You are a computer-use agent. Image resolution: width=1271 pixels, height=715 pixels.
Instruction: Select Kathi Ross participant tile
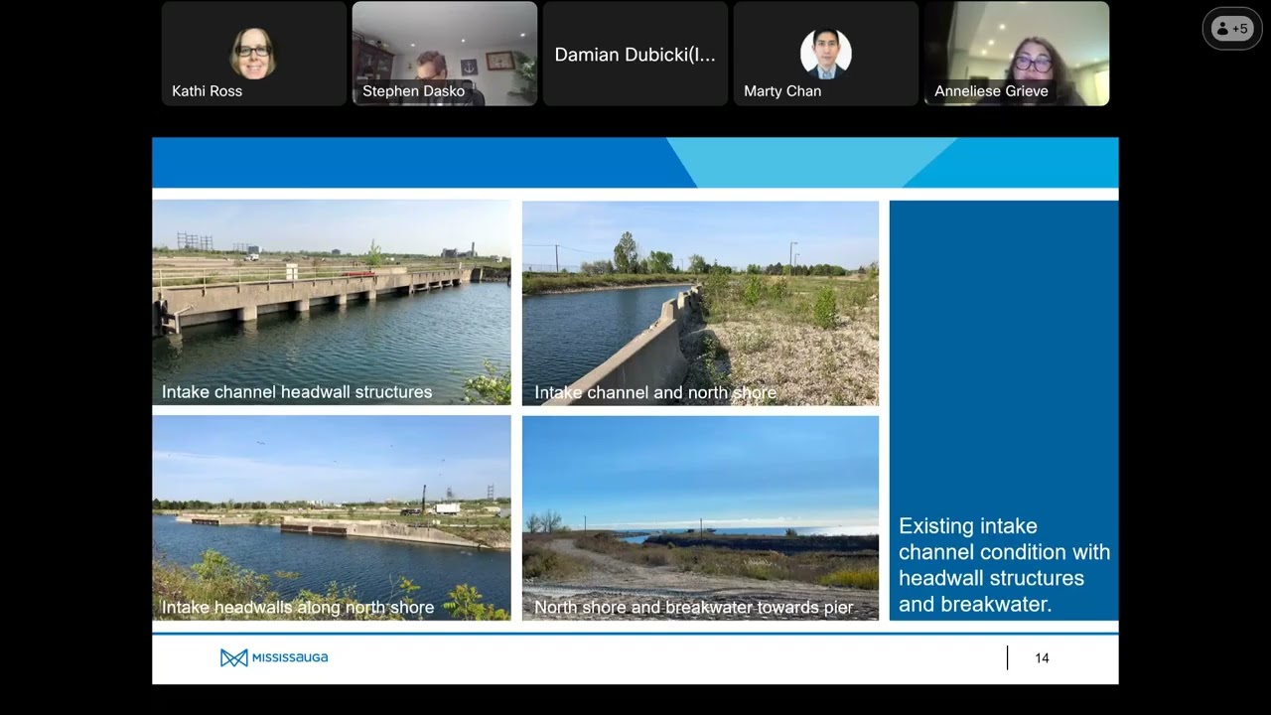254,54
